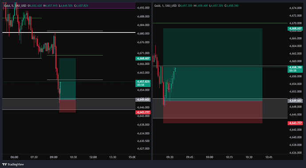Click high value H4,658.400
306x168 pixels.
200,6
